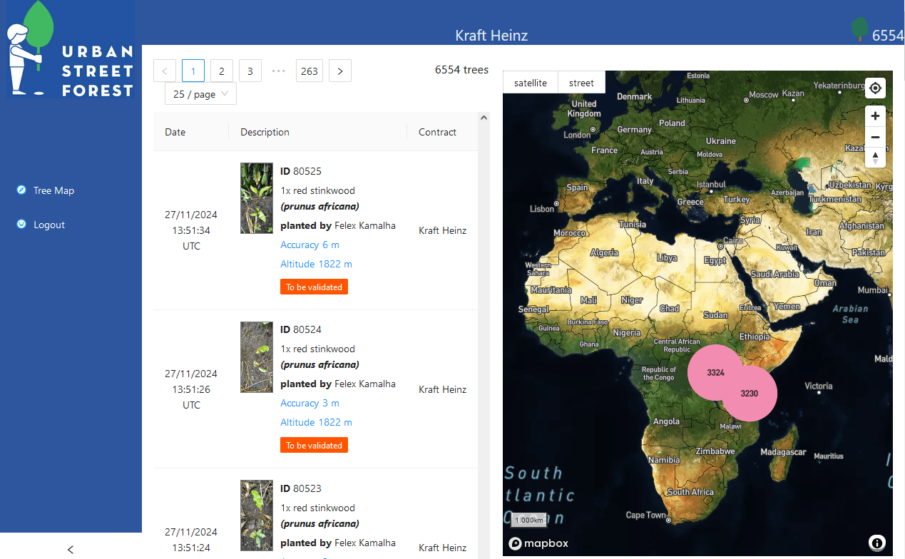Reset map bearing to north
905x559 pixels.
pyautogui.click(x=875, y=158)
